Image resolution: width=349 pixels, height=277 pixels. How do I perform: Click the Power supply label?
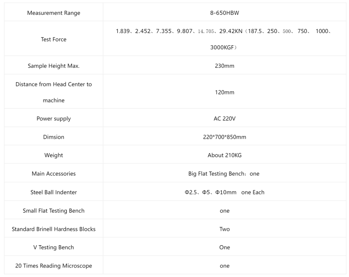54,119
